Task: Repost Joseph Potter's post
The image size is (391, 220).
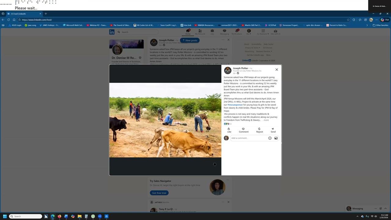Action: (259, 130)
